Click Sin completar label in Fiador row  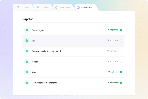113,61
